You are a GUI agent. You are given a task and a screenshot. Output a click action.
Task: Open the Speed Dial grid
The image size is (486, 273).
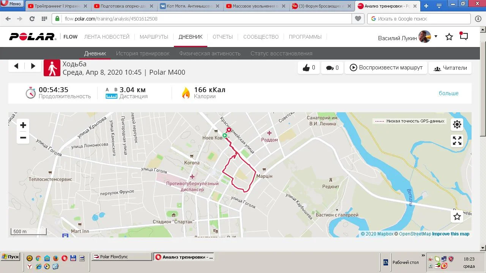tap(44, 19)
